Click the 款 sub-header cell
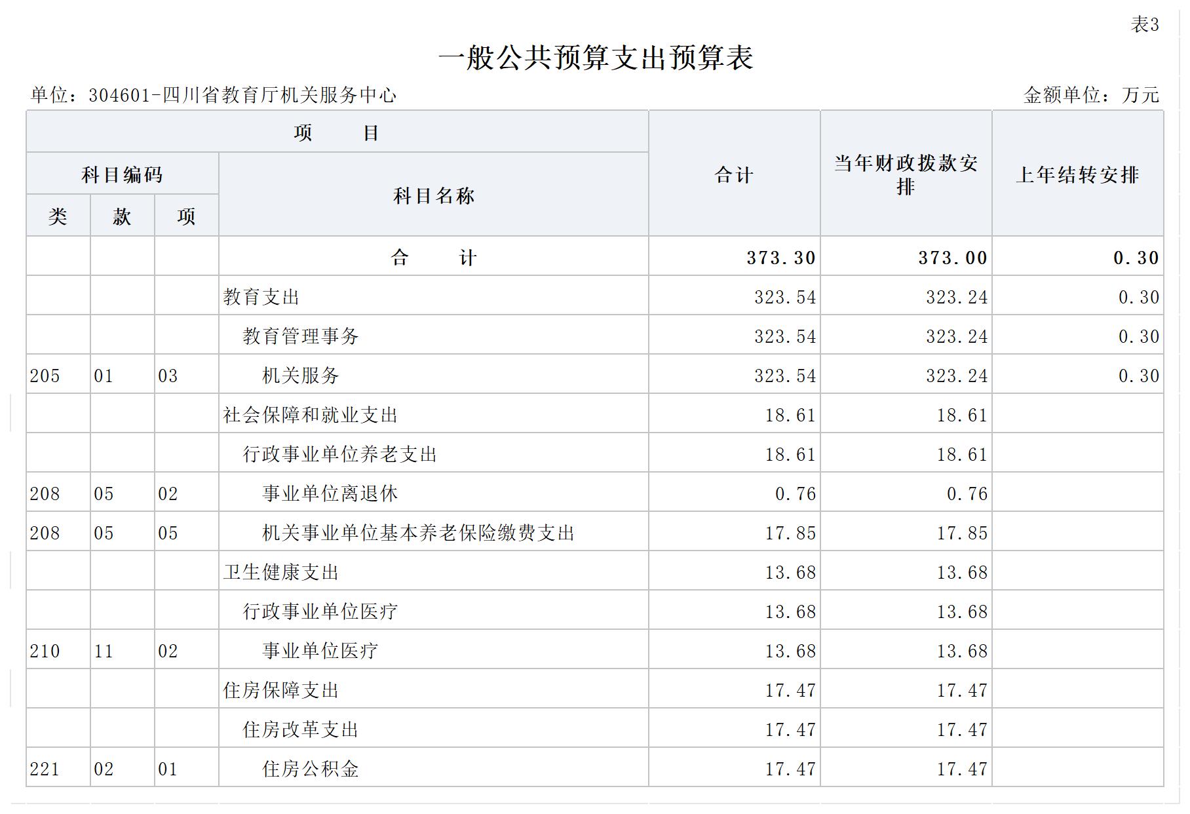1190x814 pixels. 122,216
